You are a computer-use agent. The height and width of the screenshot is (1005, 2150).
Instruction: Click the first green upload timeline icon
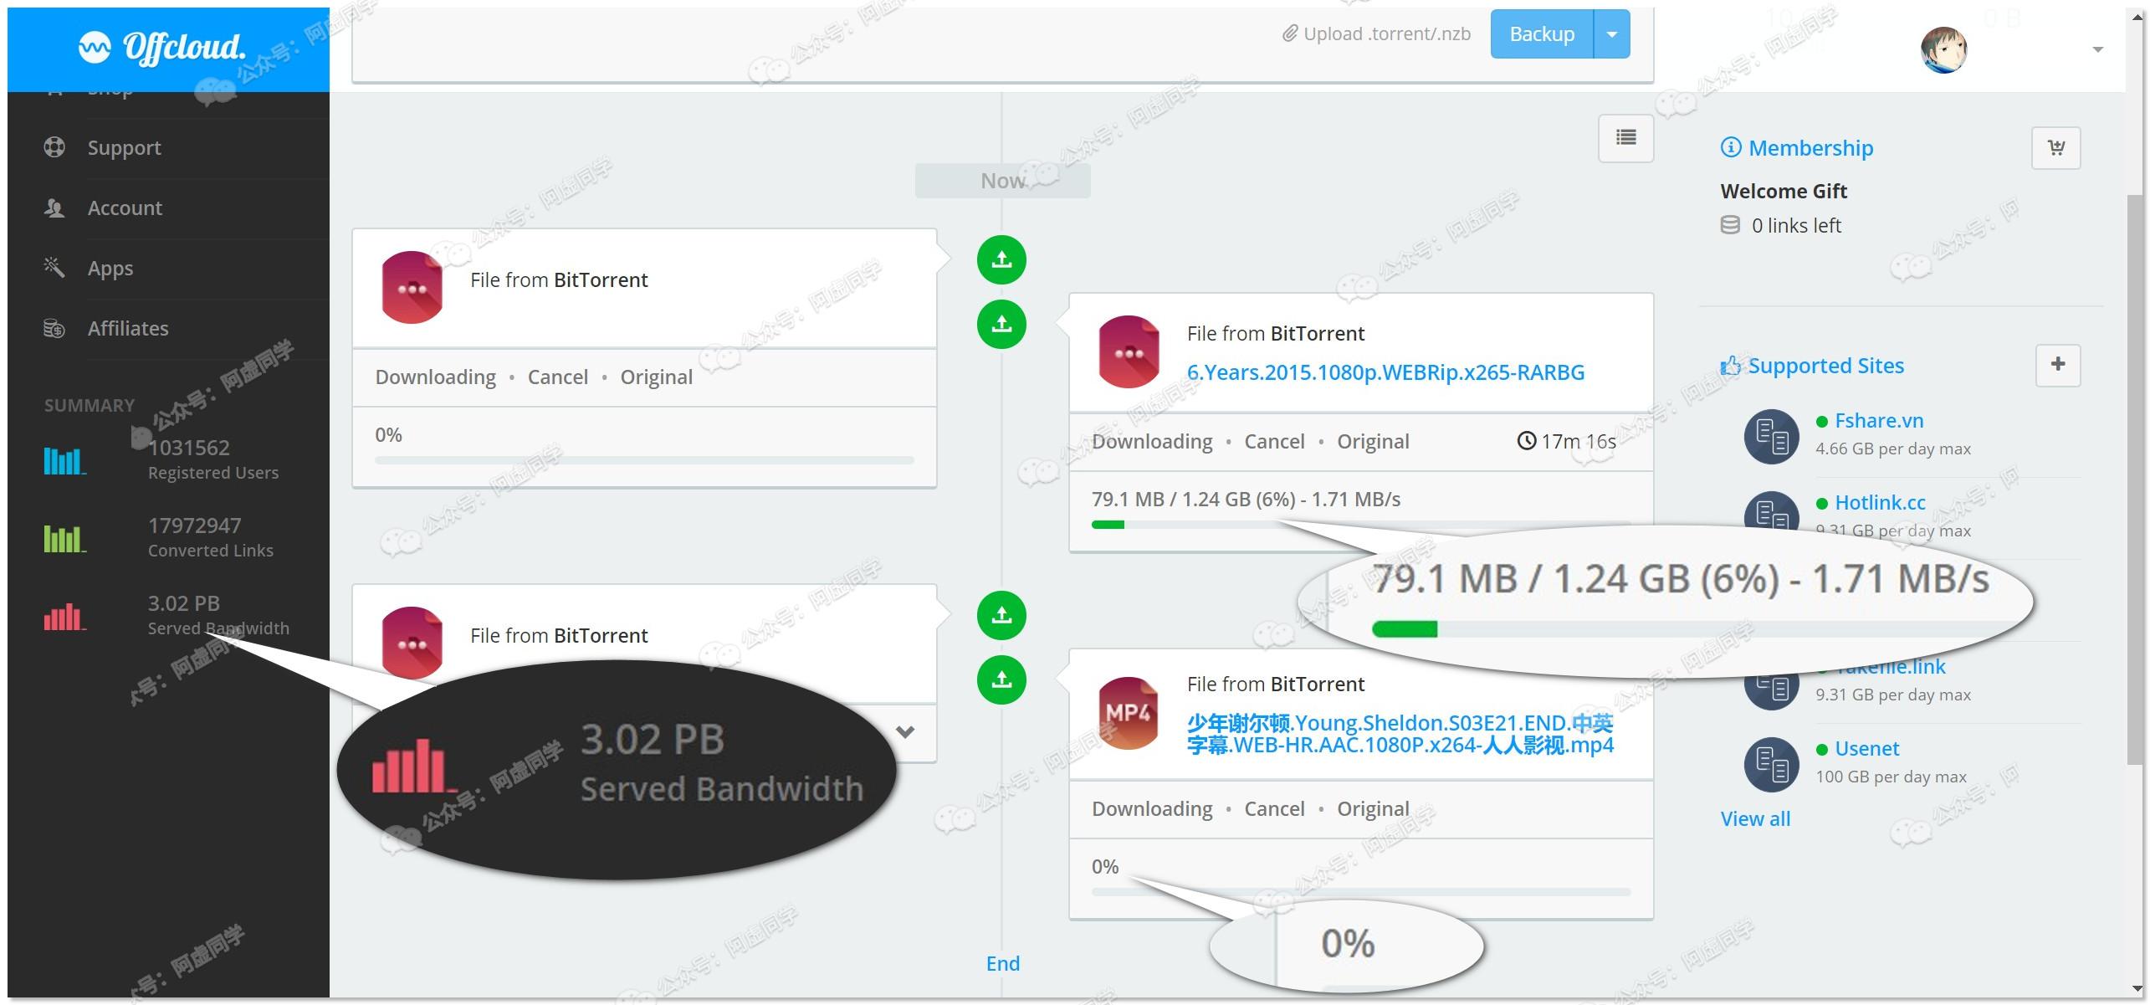click(x=1001, y=260)
